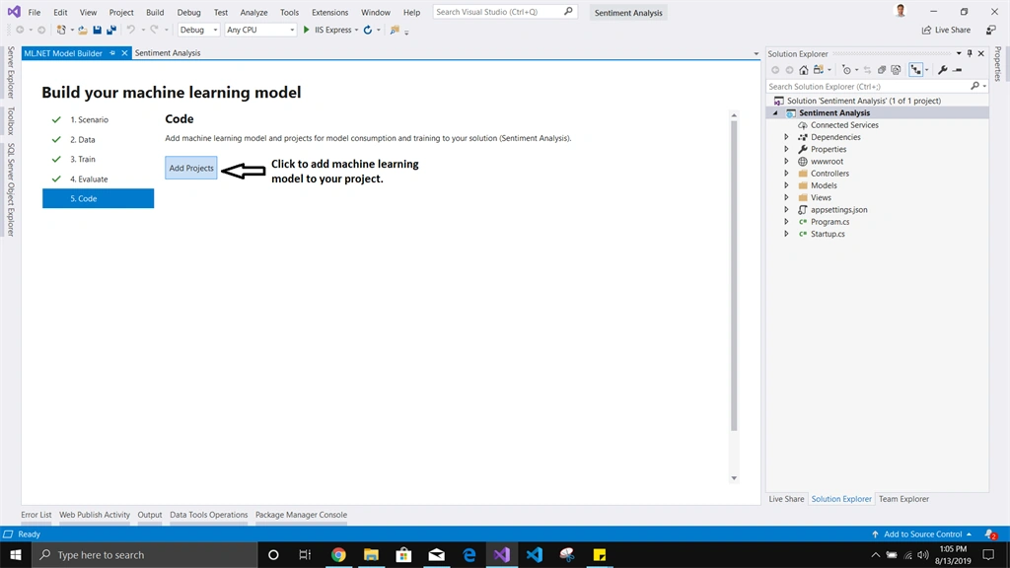Open Visual Studio Code from the taskbar
This screenshot has height=568, width=1010.
(x=534, y=554)
